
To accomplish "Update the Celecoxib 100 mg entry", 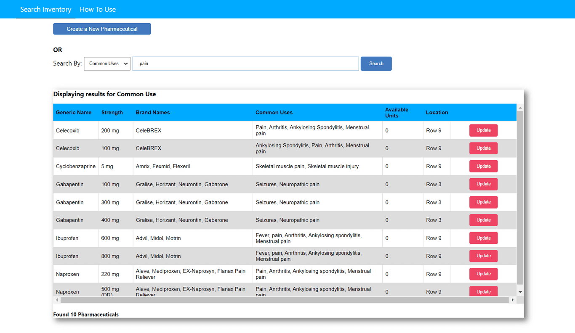I will pyautogui.click(x=484, y=148).
